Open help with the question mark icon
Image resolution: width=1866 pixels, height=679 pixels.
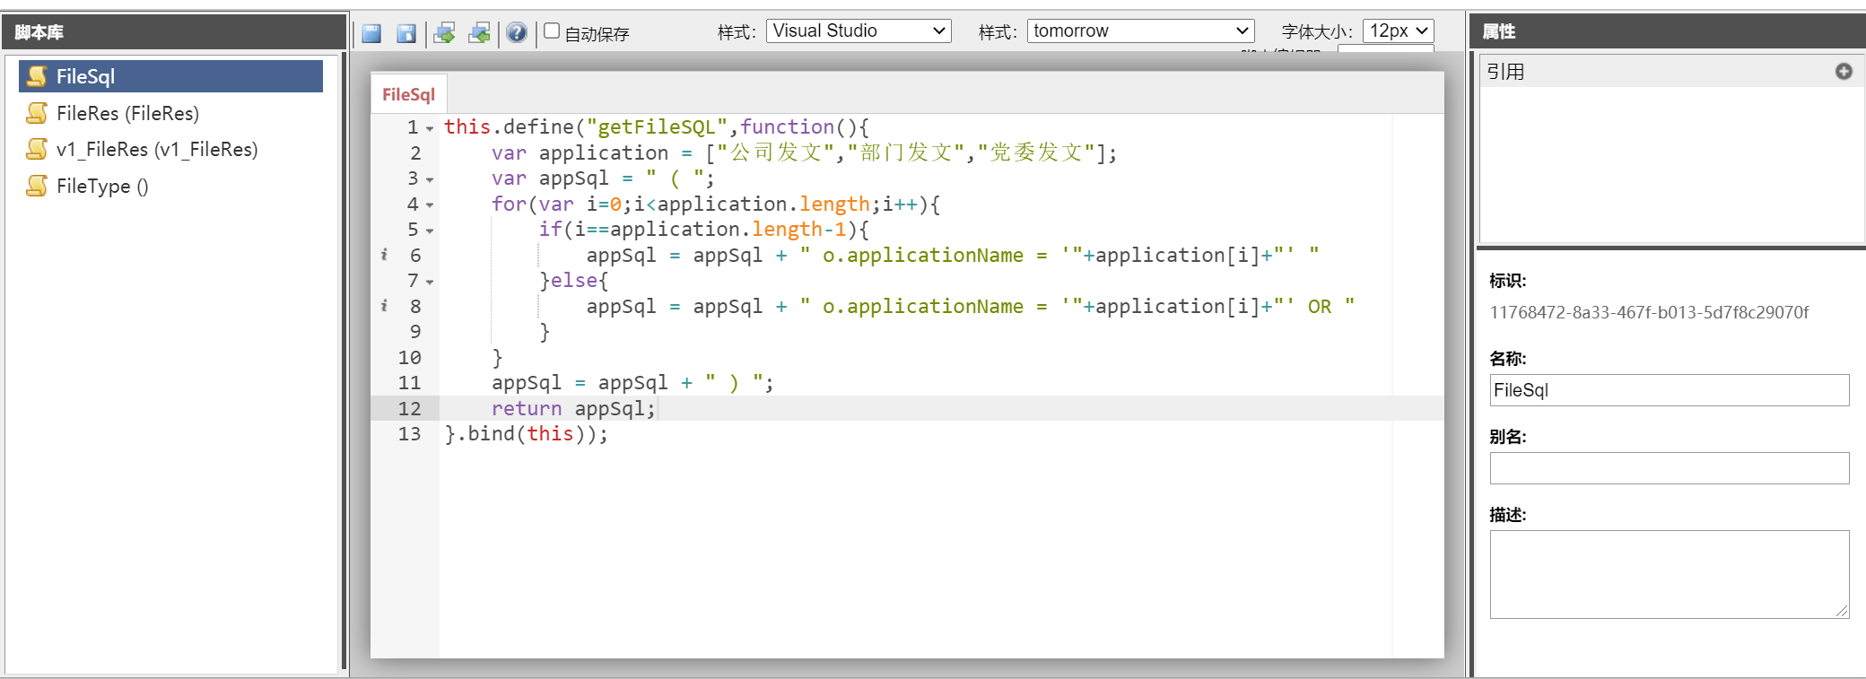click(x=516, y=33)
